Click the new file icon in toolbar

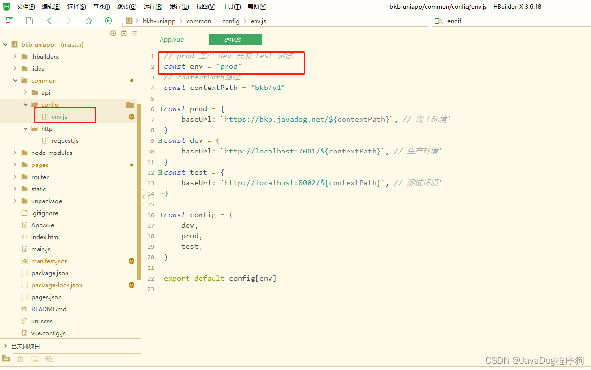10,21
